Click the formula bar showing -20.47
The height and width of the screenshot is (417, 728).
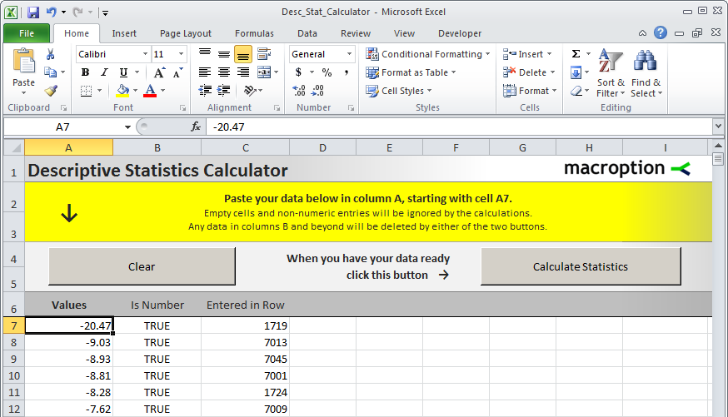[x=460, y=127]
